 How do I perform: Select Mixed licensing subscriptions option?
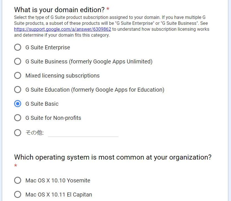18,76
